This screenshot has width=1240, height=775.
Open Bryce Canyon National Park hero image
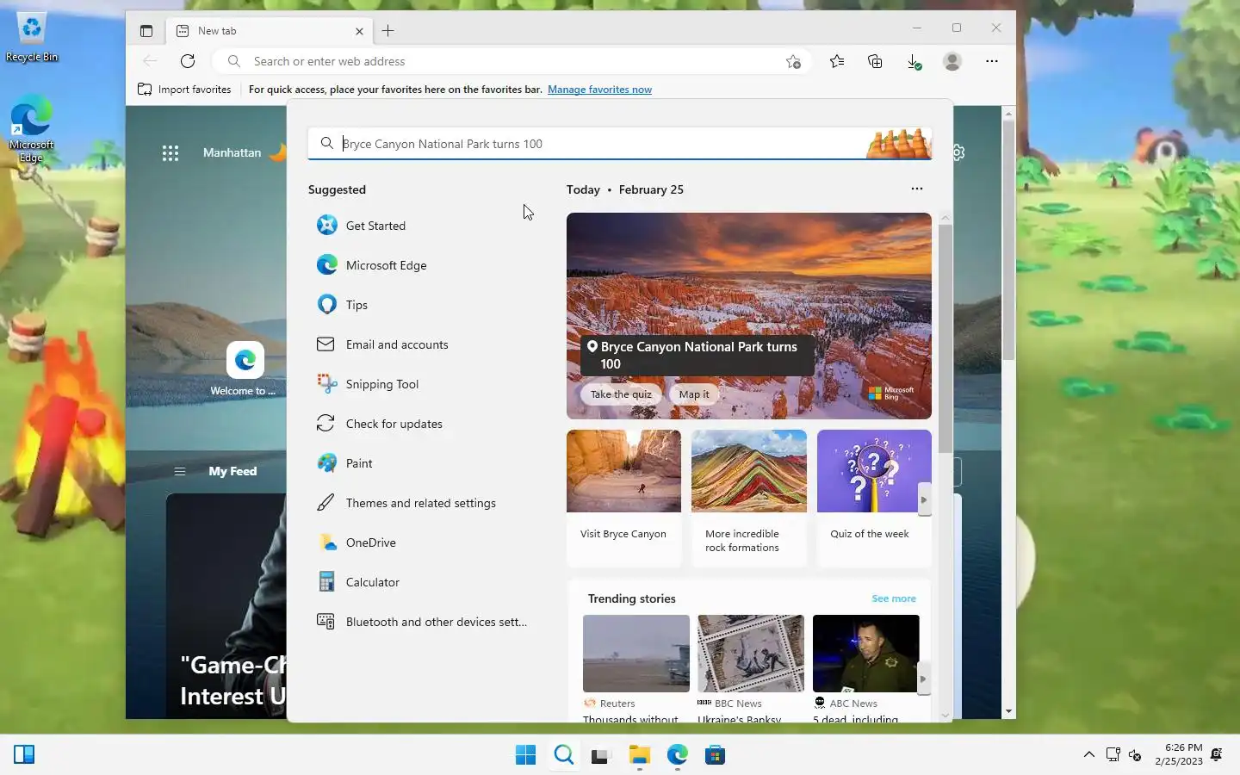749,316
